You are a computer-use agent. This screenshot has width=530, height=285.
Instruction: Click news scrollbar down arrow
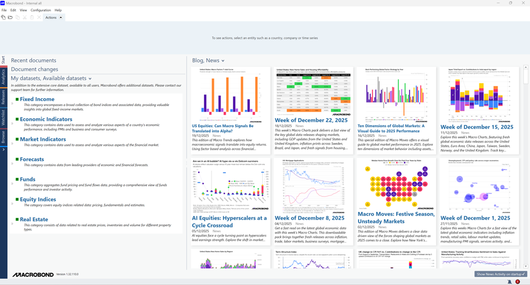click(x=525, y=266)
